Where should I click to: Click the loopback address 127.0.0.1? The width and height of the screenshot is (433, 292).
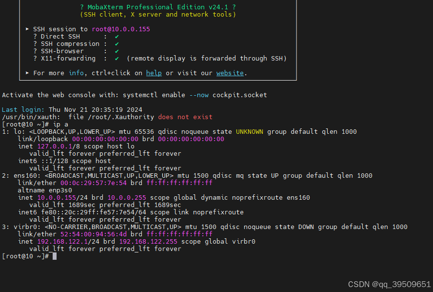55,146
